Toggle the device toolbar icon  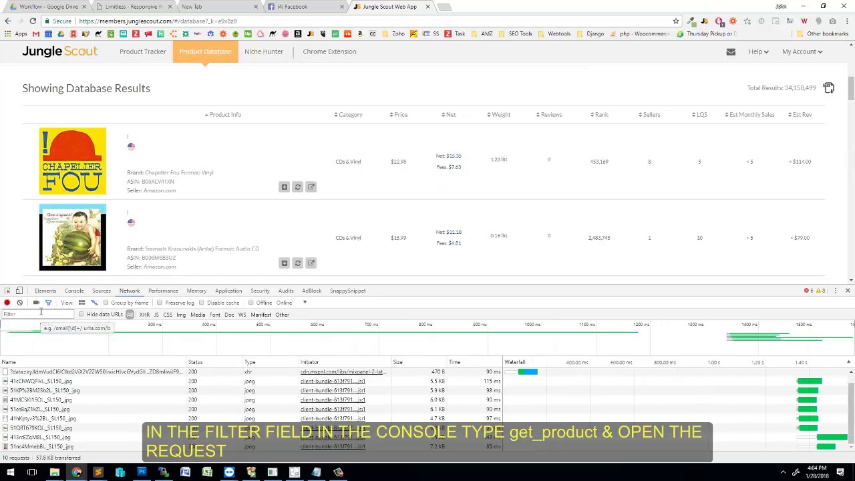[x=19, y=291]
